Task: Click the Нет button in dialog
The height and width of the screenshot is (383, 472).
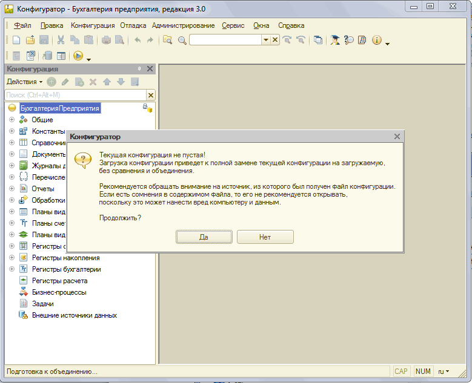Action: pos(265,237)
